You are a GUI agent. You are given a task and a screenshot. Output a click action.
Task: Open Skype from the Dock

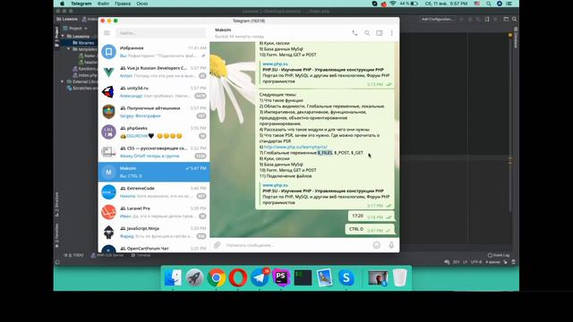coord(346,278)
